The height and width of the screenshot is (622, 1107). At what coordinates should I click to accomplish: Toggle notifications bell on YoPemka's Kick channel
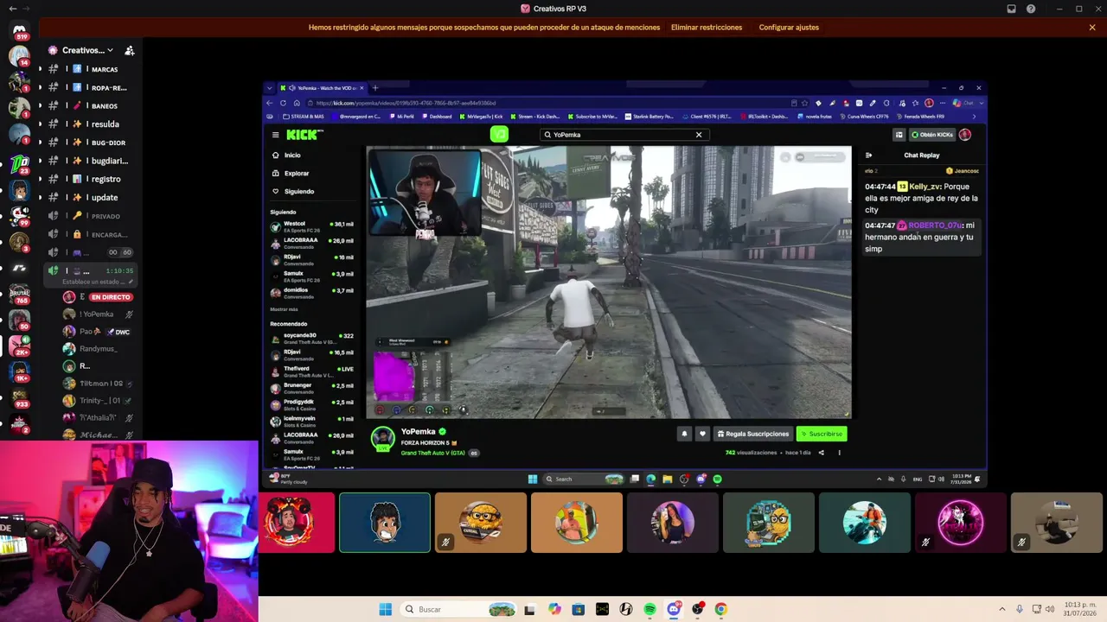click(x=684, y=434)
